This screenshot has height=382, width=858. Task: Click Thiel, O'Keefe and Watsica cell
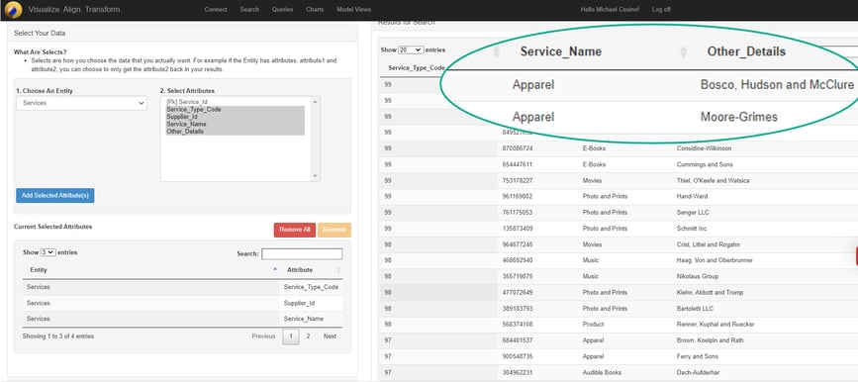pos(713,180)
